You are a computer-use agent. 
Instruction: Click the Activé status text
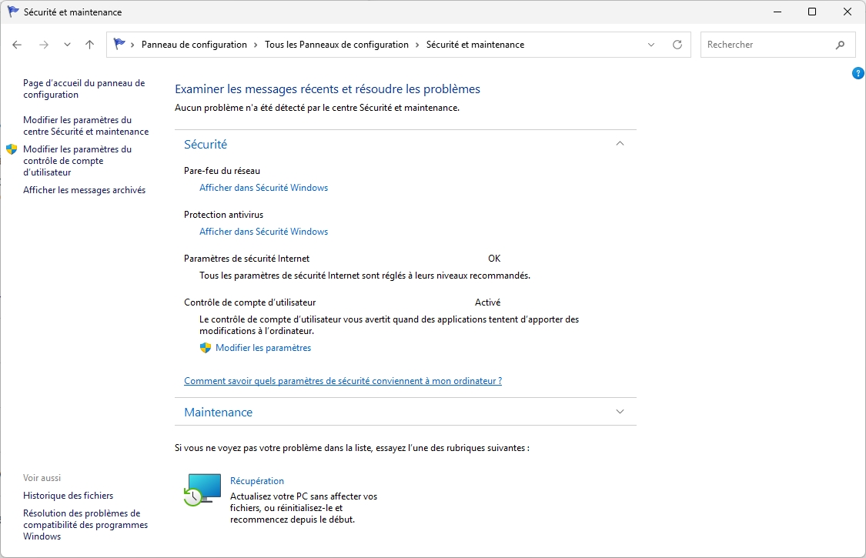tap(488, 302)
